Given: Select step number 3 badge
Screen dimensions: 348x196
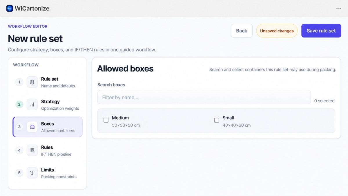Looking at the screenshot, I should coord(19,127).
